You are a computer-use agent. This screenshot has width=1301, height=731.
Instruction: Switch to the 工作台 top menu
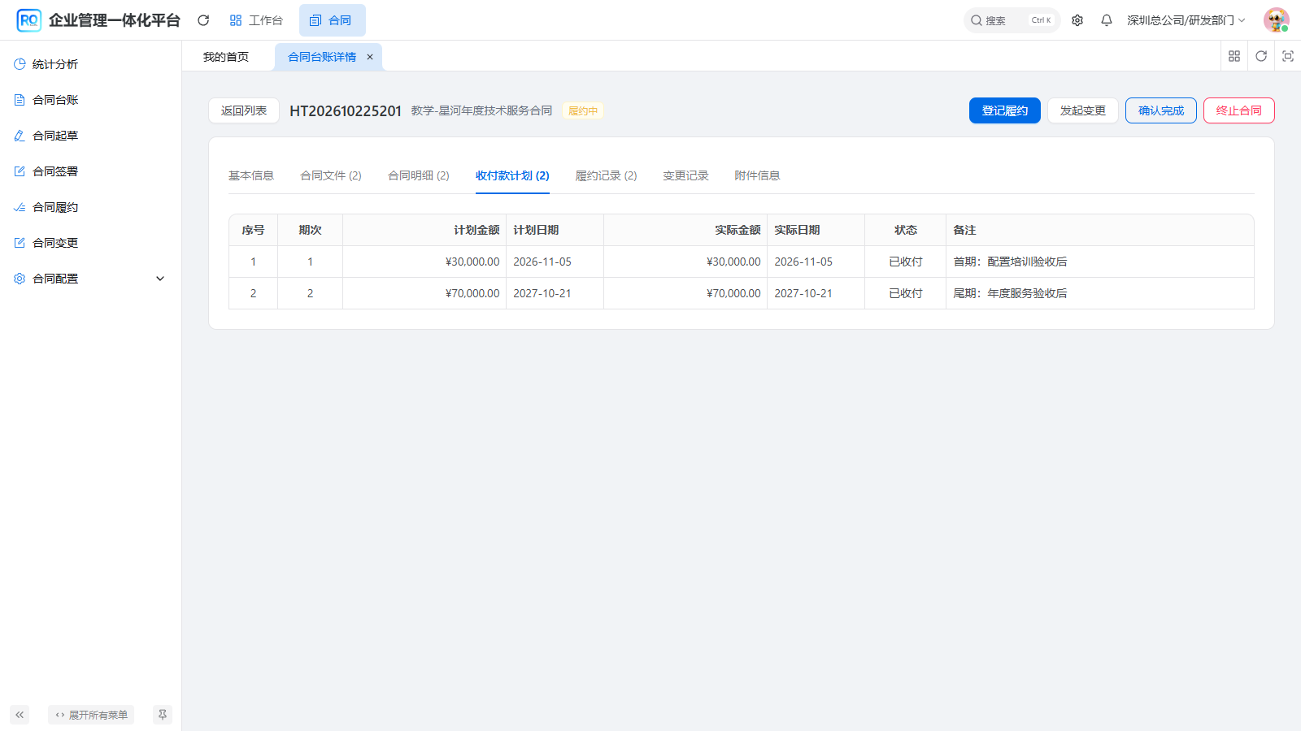tap(256, 20)
